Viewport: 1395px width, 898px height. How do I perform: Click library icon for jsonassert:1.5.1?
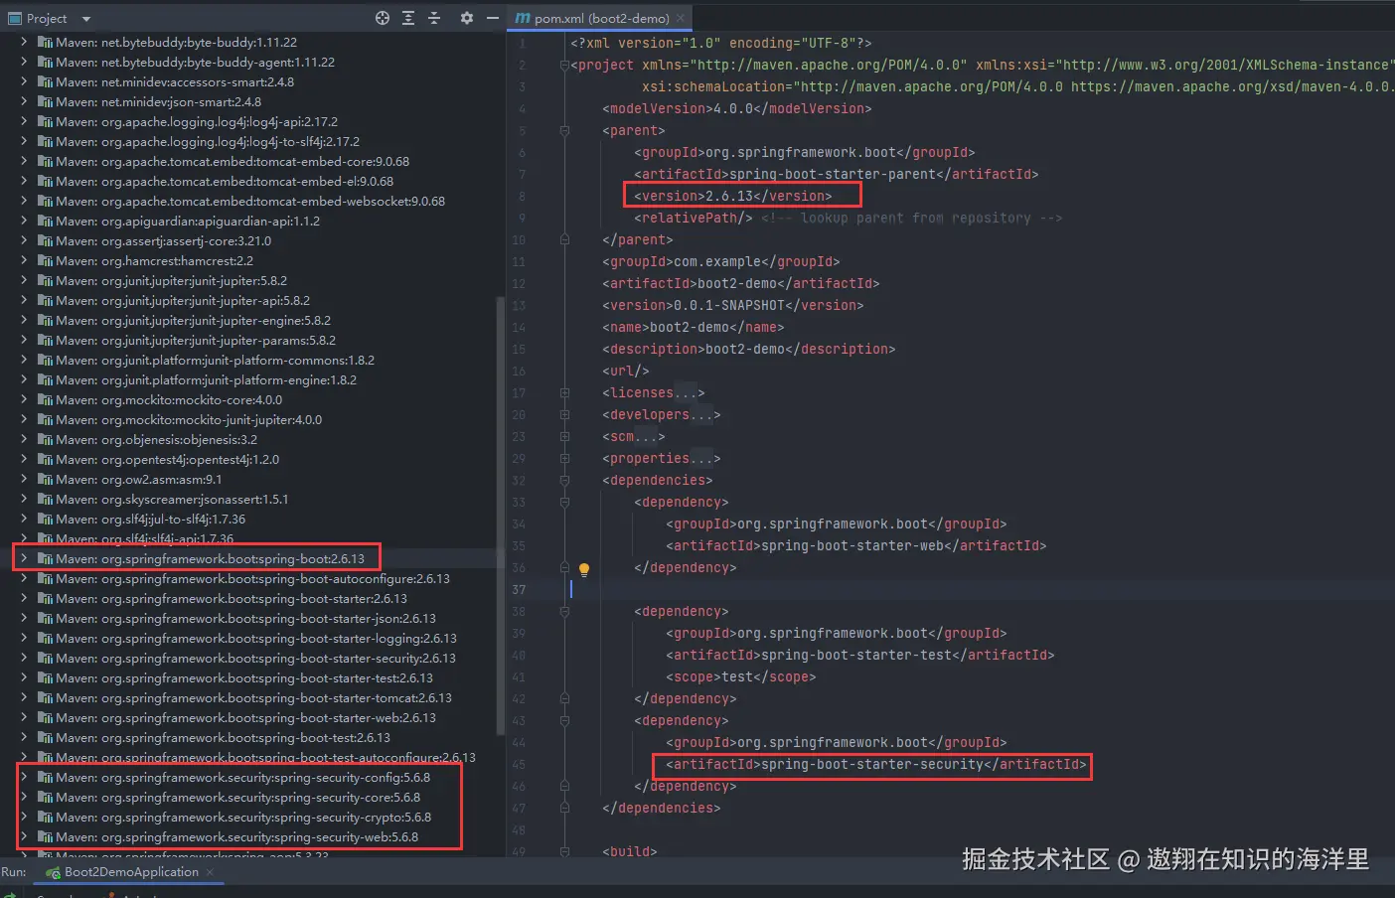click(x=45, y=500)
